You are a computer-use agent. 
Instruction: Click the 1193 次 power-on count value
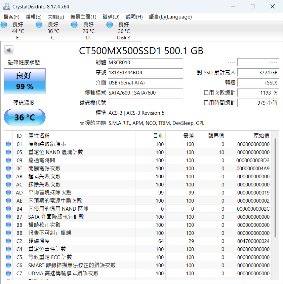coord(258,93)
